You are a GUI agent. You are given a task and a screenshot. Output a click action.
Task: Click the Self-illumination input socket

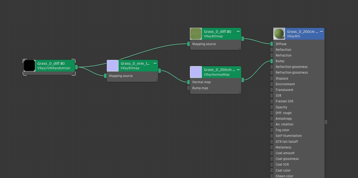271,136
